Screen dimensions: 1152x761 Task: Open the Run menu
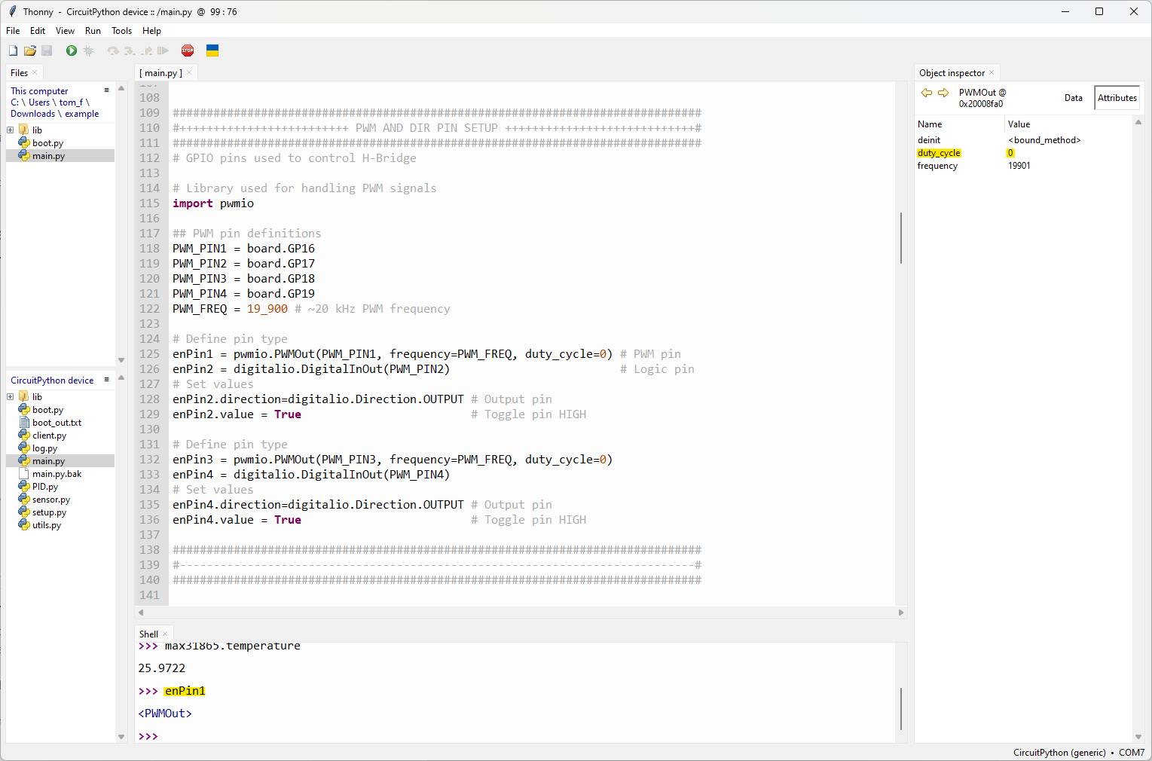93,31
